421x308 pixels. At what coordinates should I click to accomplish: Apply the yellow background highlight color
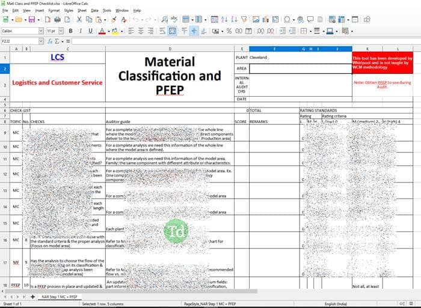(x=115, y=31)
